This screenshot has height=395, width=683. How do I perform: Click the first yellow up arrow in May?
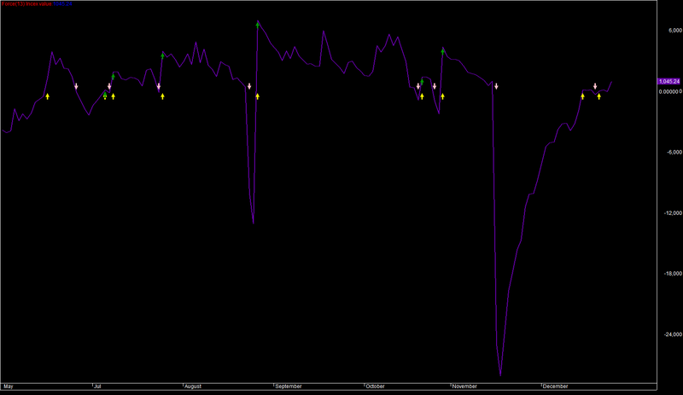(x=48, y=96)
